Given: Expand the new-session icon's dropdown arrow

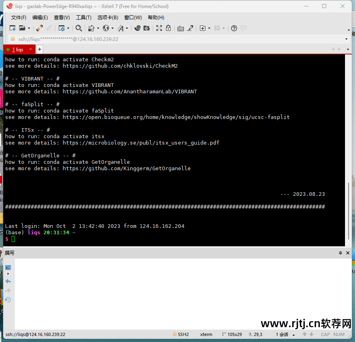Looking at the screenshot, I should click(x=29, y=28).
